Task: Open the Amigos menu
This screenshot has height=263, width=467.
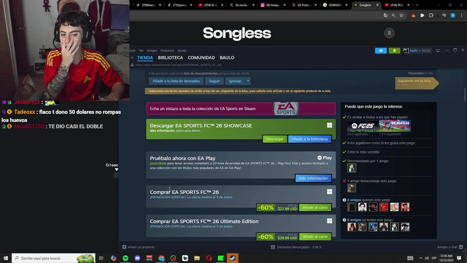Action: pyautogui.click(x=152, y=50)
